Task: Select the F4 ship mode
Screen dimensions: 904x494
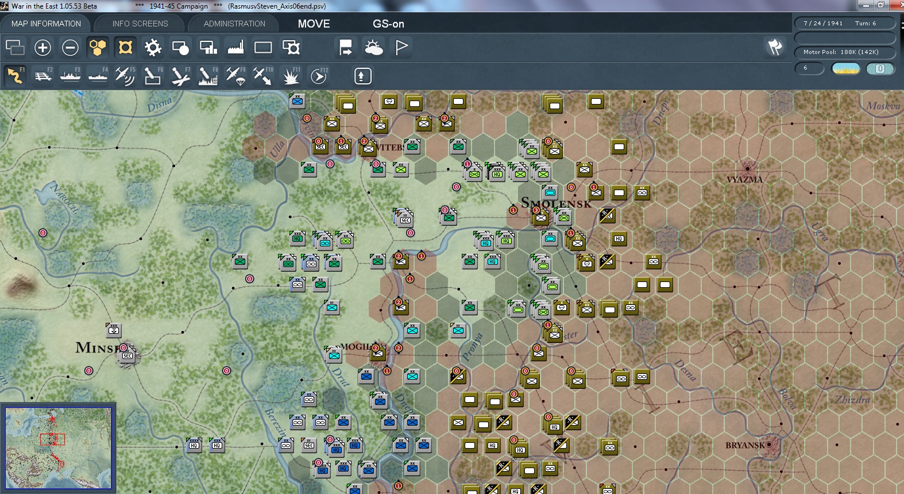Action: point(98,75)
